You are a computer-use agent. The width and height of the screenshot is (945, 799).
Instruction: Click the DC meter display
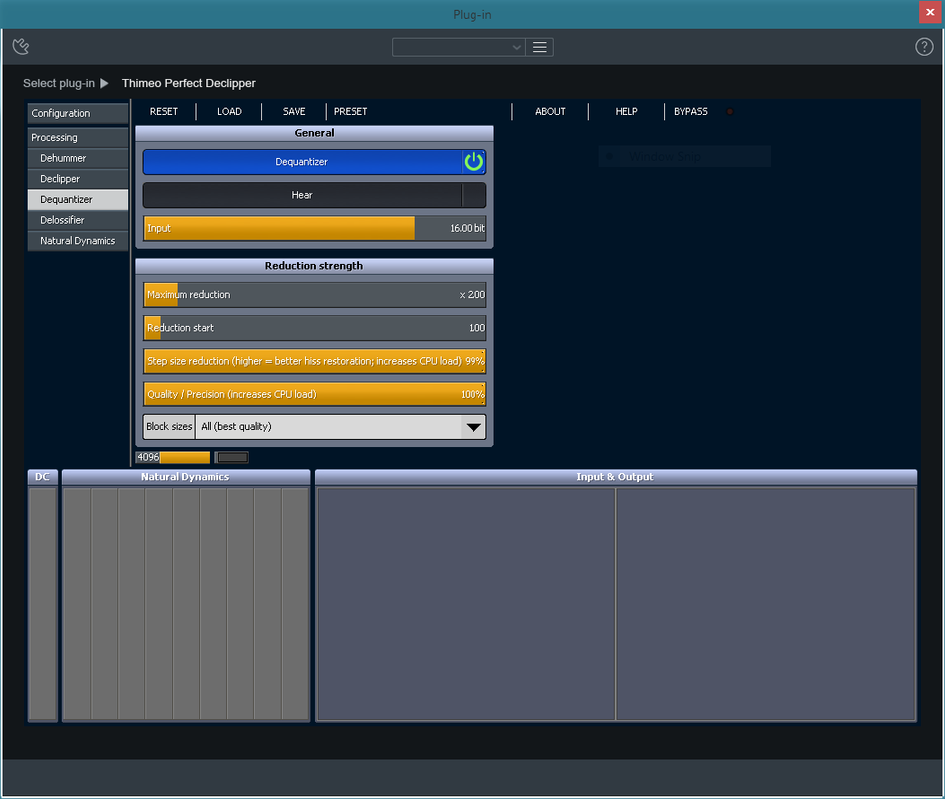(43, 604)
